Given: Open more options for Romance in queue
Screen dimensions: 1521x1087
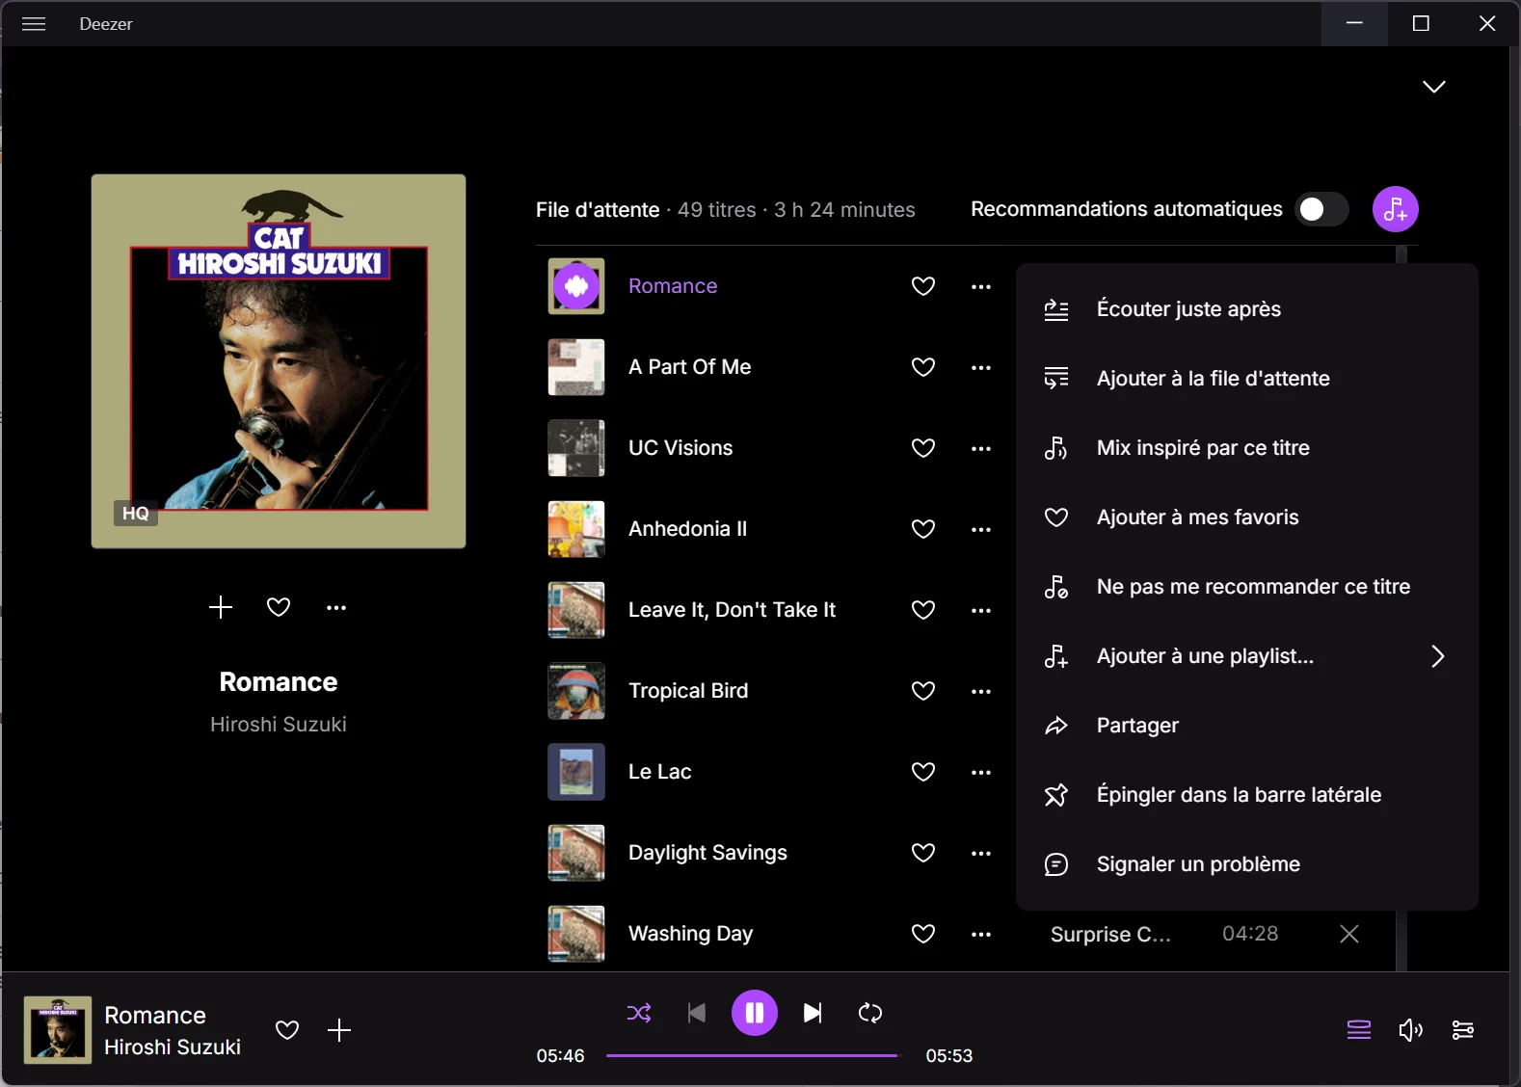Looking at the screenshot, I should pos(981,286).
